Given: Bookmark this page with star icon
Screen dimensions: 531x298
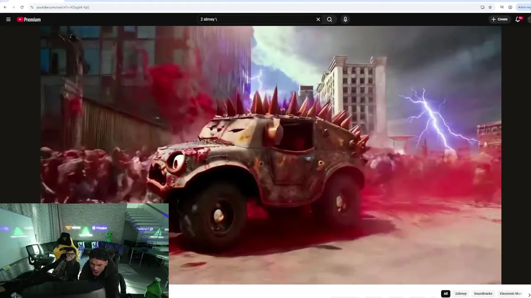Looking at the screenshot, I should pos(490,7).
